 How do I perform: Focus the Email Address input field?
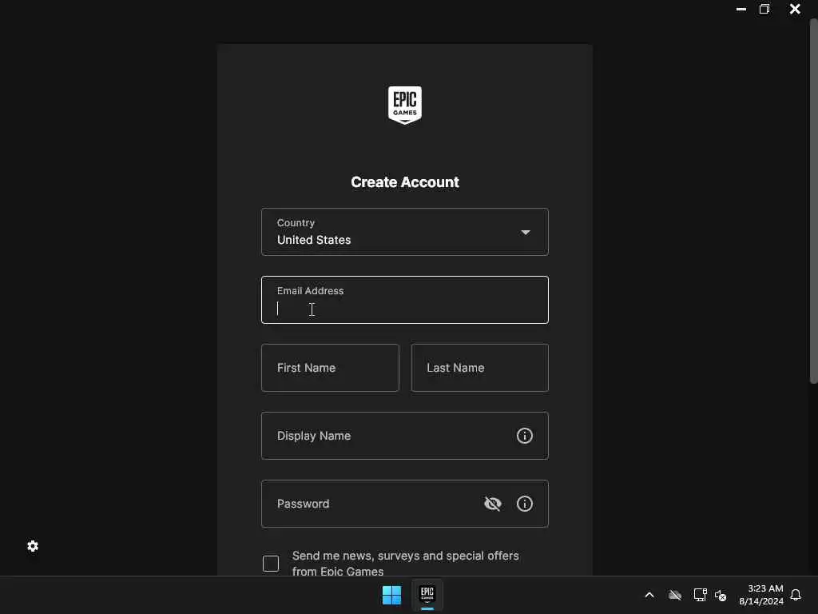point(405,300)
